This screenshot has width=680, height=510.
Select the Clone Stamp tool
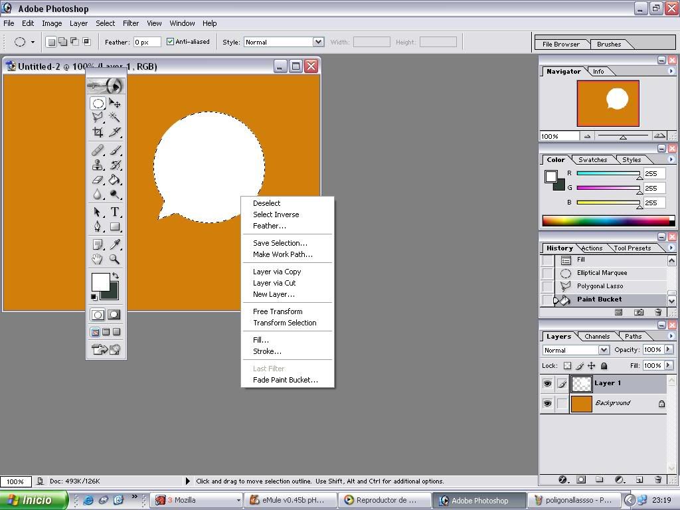coord(98,165)
